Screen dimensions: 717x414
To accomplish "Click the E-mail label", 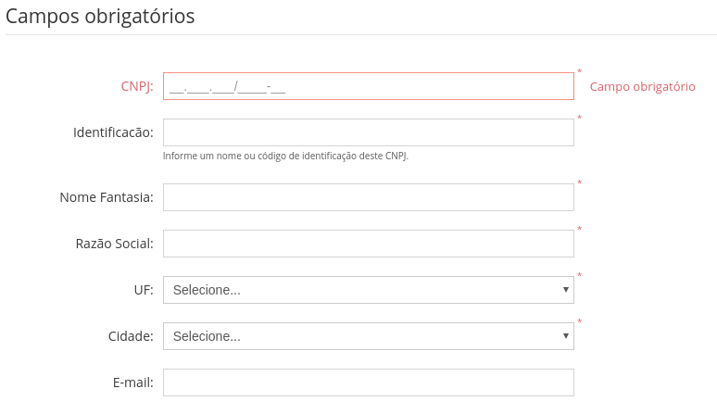I will click(x=132, y=383).
